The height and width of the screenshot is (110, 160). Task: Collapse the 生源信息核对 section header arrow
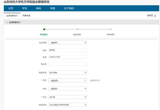[7, 22]
